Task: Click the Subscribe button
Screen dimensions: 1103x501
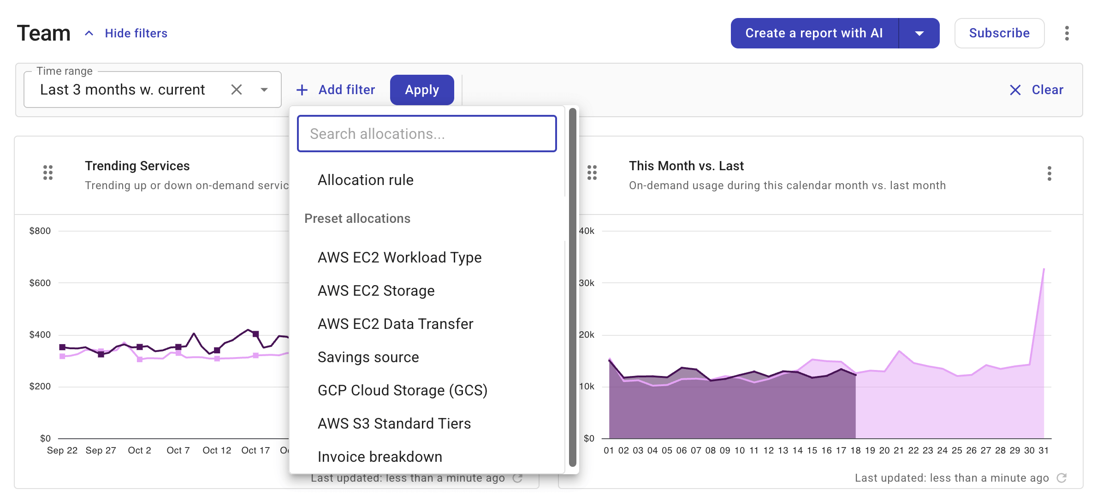Action: click(999, 33)
